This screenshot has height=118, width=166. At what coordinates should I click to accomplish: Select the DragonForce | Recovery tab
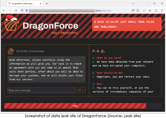coord(25,3)
